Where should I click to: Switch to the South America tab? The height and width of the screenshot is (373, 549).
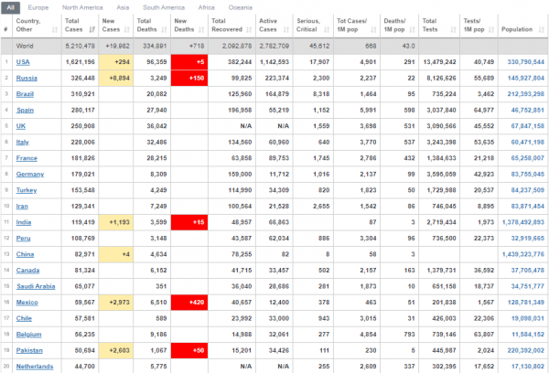pyautogui.click(x=164, y=7)
